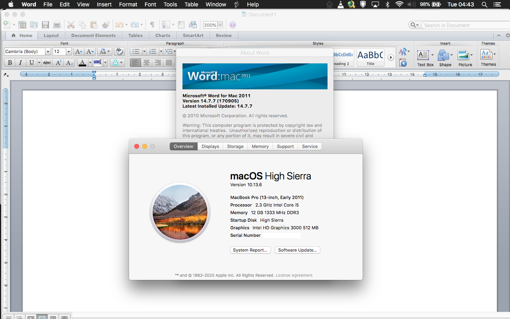The height and width of the screenshot is (319, 510).
Task: Click the Cut scissors icon
Action: [x=71, y=25]
